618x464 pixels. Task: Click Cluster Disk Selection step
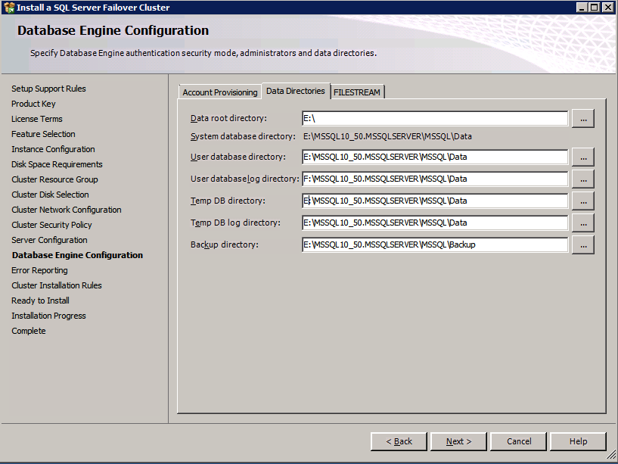pos(50,195)
